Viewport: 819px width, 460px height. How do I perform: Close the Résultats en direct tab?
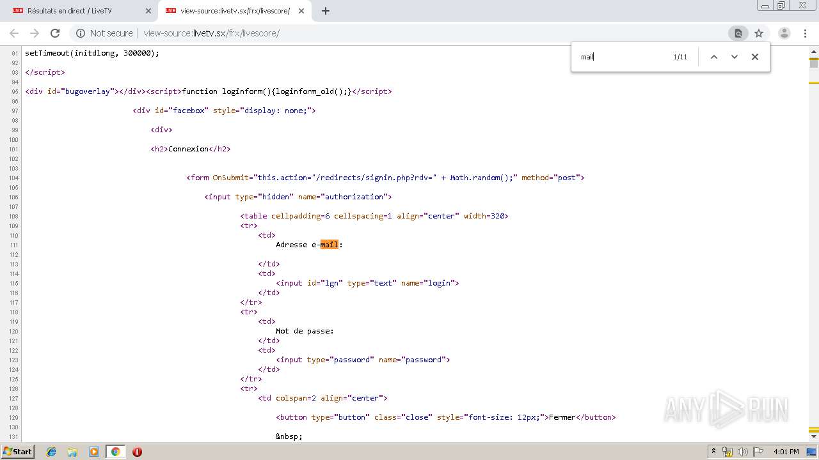(x=148, y=11)
